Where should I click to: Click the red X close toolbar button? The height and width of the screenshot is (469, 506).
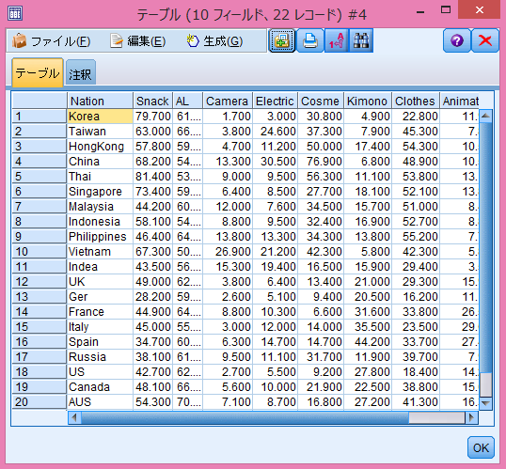tap(485, 40)
